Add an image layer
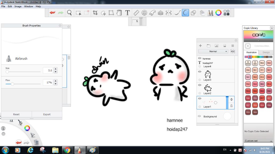 tap(217, 46)
